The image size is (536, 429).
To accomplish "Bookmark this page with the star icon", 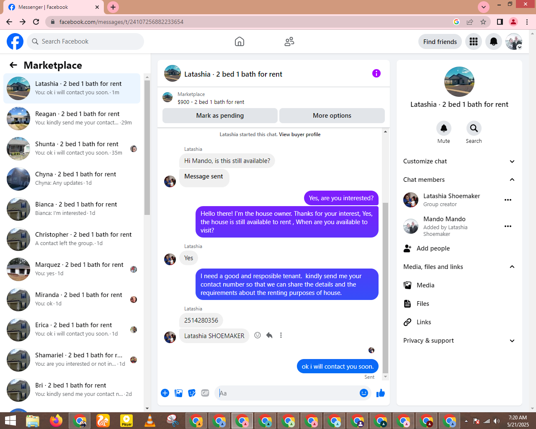I will 483,22.
